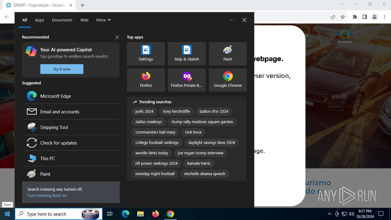This screenshot has width=391, height=220.
Task: Open the volume control in tray
Action: pyautogui.click(x=351, y=214)
